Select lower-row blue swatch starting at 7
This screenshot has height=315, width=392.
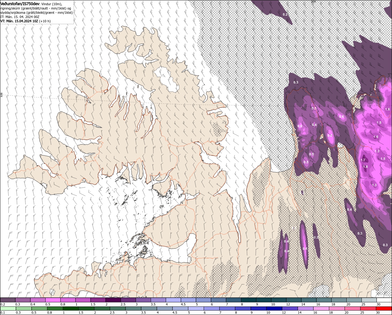[x=227, y=309]
